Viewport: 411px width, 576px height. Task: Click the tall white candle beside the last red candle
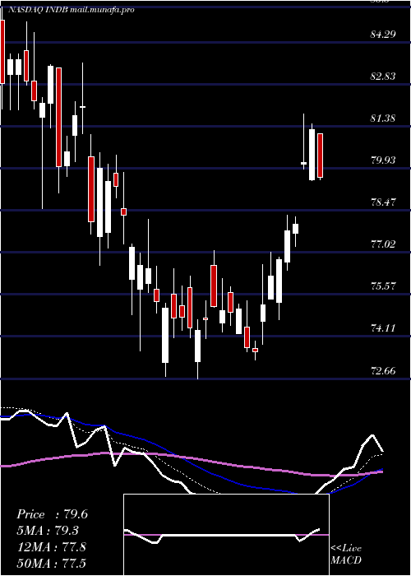(x=312, y=155)
